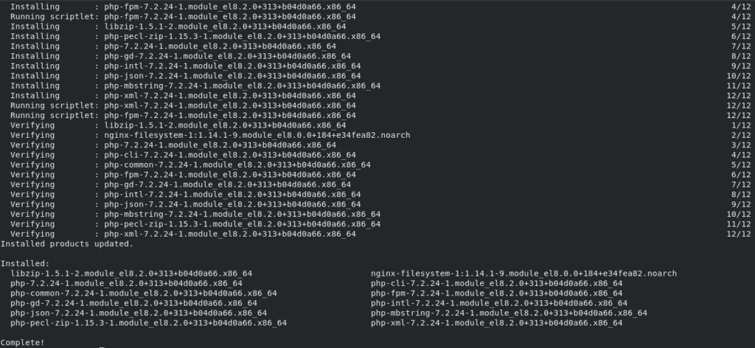Click php-cli package in Installed summary list
This screenshot has height=348, width=755.
point(496,283)
